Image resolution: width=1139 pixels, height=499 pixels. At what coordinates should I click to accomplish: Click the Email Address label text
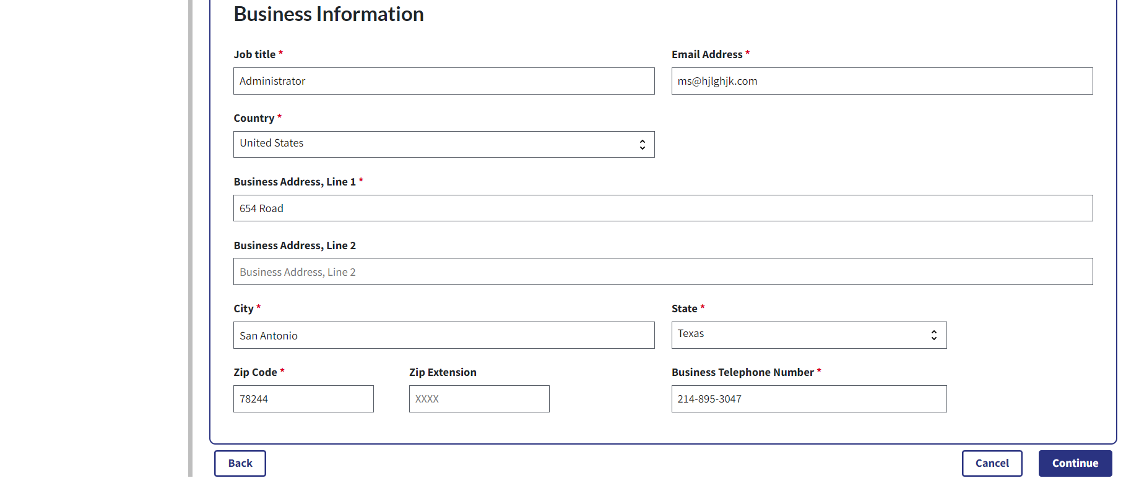pyautogui.click(x=707, y=54)
